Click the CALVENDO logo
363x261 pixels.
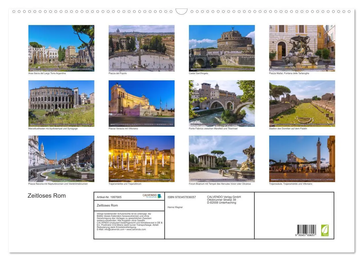[x=152, y=196]
